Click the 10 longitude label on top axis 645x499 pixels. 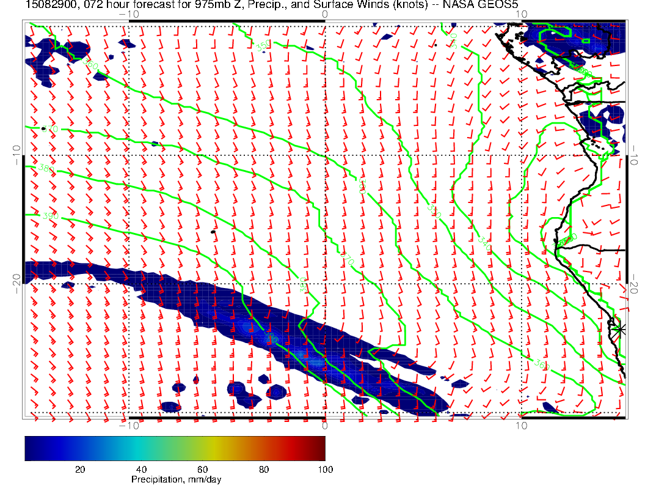click(x=521, y=14)
